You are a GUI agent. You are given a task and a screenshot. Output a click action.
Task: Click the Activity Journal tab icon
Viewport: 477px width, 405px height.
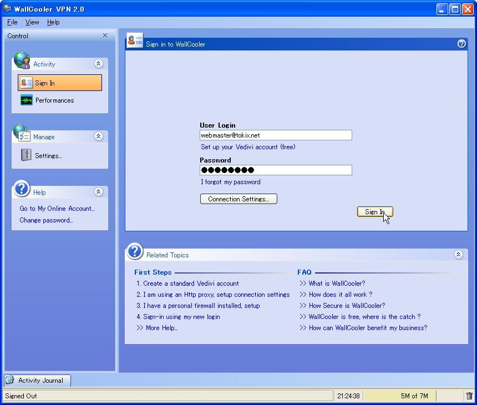[10, 379]
